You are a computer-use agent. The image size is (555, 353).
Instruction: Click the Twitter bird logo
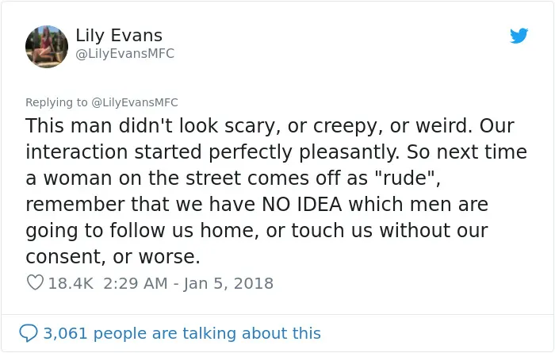pyautogui.click(x=519, y=36)
